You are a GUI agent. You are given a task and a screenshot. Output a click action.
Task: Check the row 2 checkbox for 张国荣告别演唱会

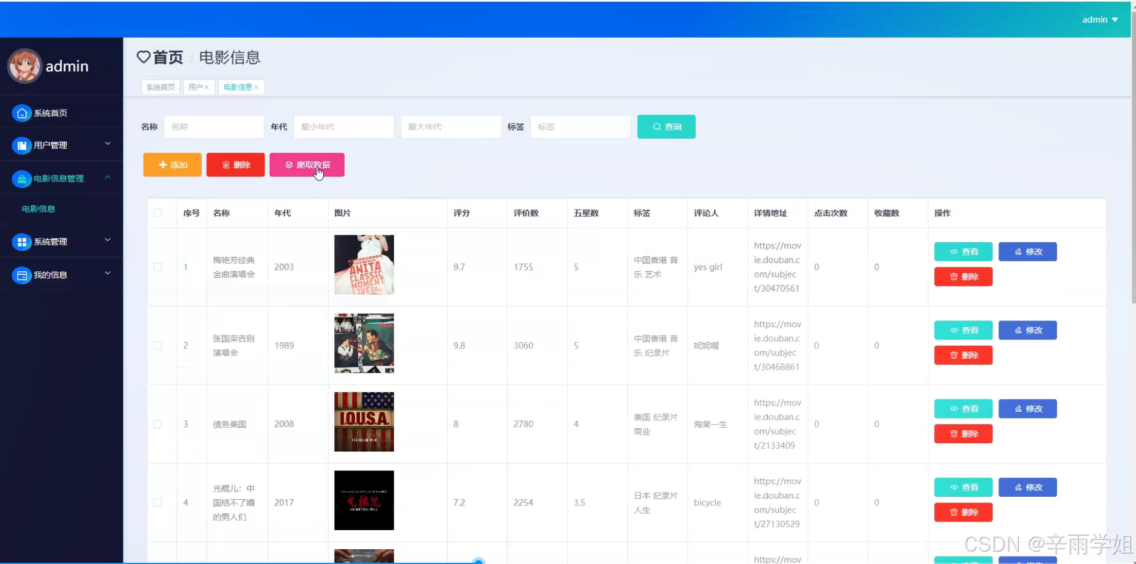[x=158, y=346]
